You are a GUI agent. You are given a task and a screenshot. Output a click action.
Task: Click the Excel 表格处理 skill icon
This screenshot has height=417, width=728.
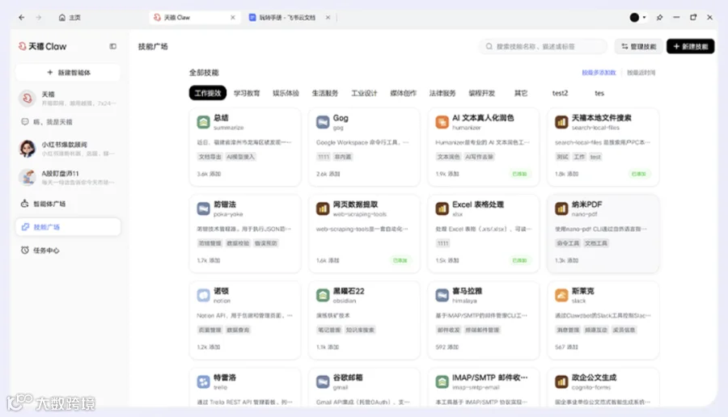click(x=442, y=208)
